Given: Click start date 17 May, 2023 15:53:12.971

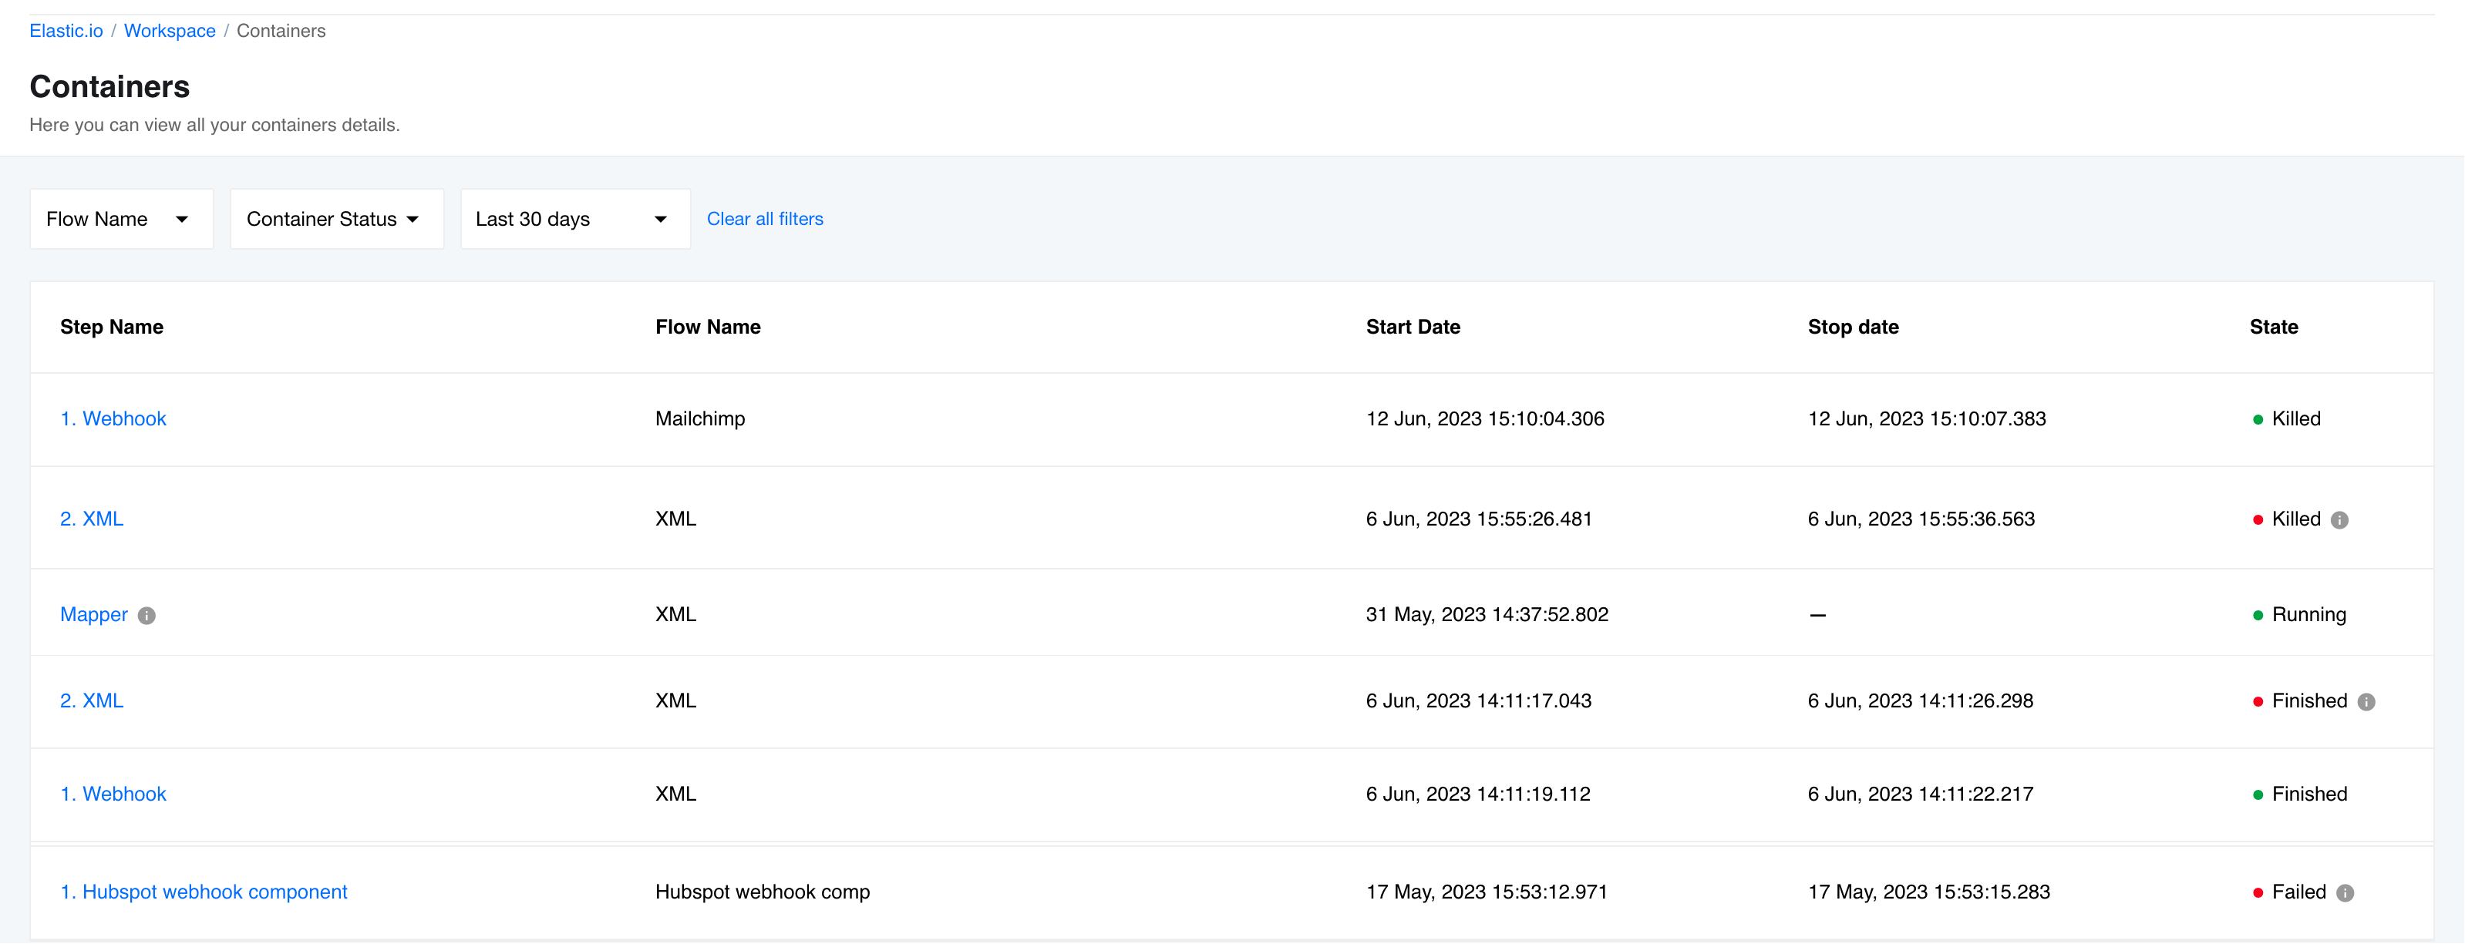Looking at the screenshot, I should [1487, 892].
